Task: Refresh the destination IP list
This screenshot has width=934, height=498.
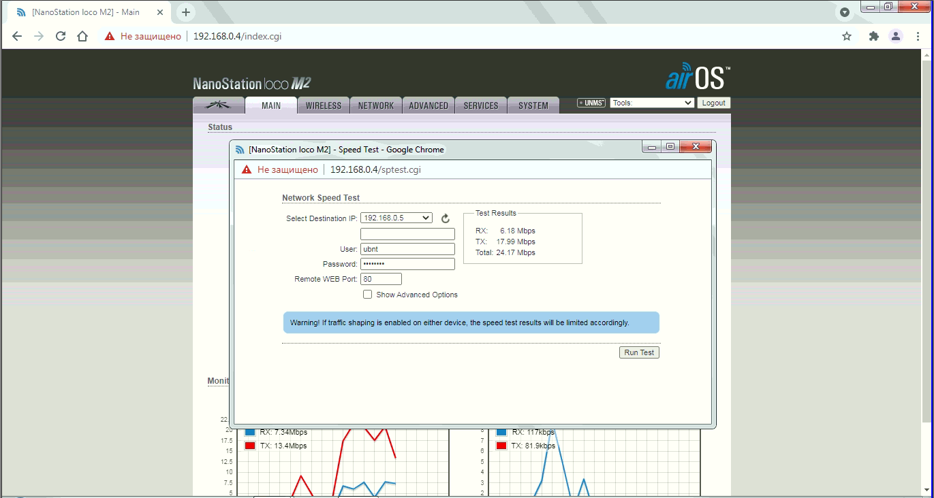Action: pos(446,218)
